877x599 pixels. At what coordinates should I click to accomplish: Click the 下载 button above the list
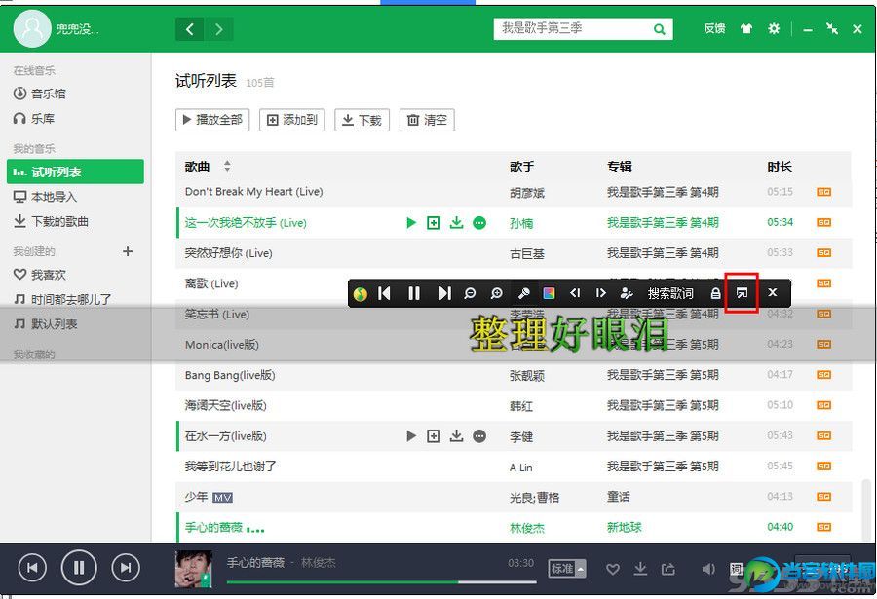pos(362,120)
